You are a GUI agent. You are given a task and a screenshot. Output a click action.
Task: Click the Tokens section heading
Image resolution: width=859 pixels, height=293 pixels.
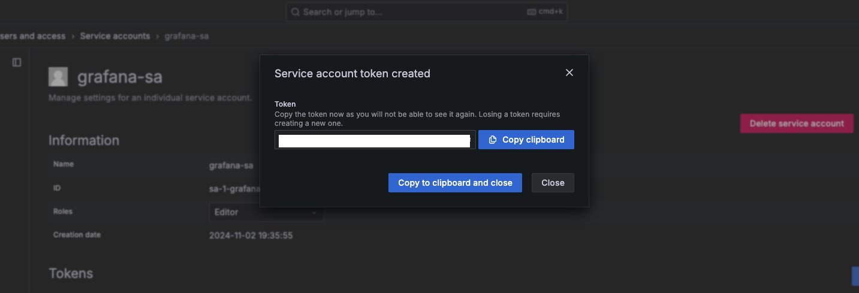point(71,274)
